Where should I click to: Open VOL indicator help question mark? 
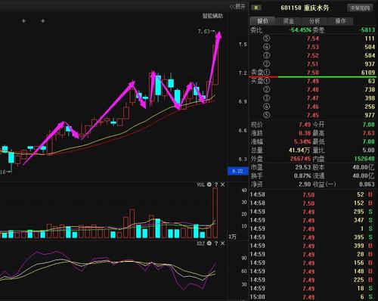pos(216,185)
